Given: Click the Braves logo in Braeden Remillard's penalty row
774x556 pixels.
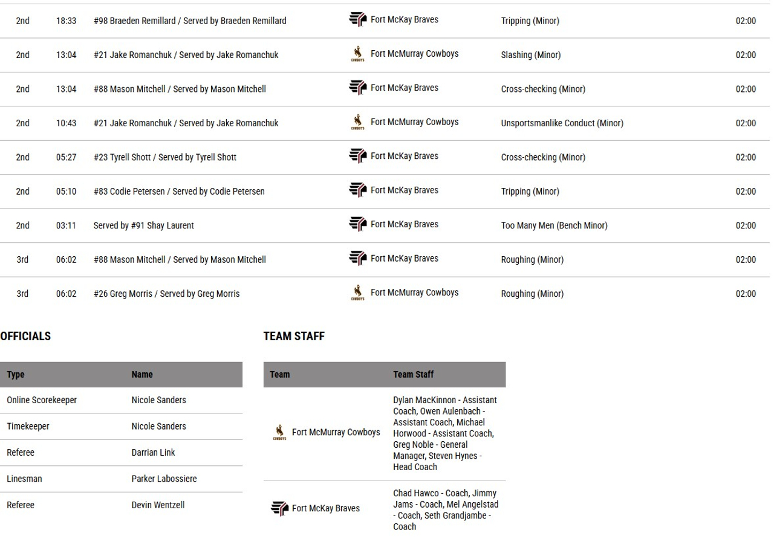Looking at the screenshot, I should [358, 20].
